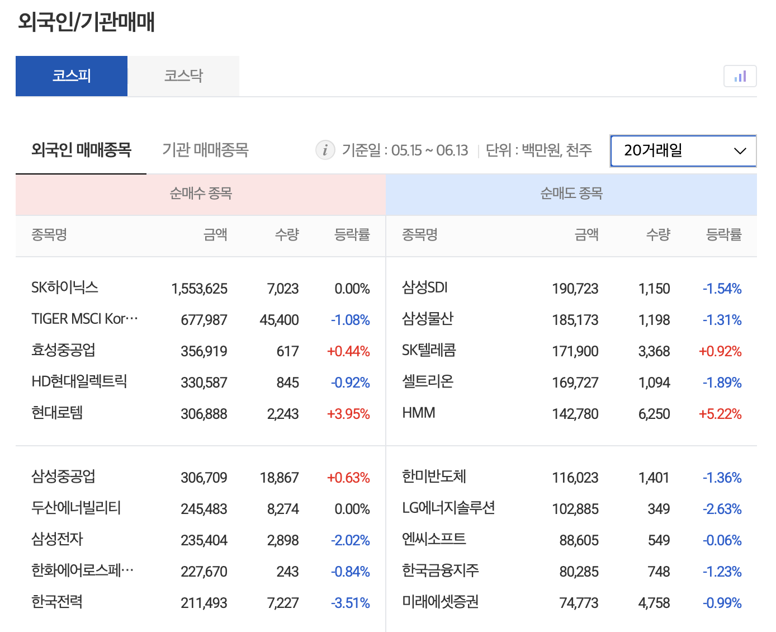Switch to the 코스피 tab
Image resolution: width=776 pixels, height=632 pixels.
coord(72,76)
